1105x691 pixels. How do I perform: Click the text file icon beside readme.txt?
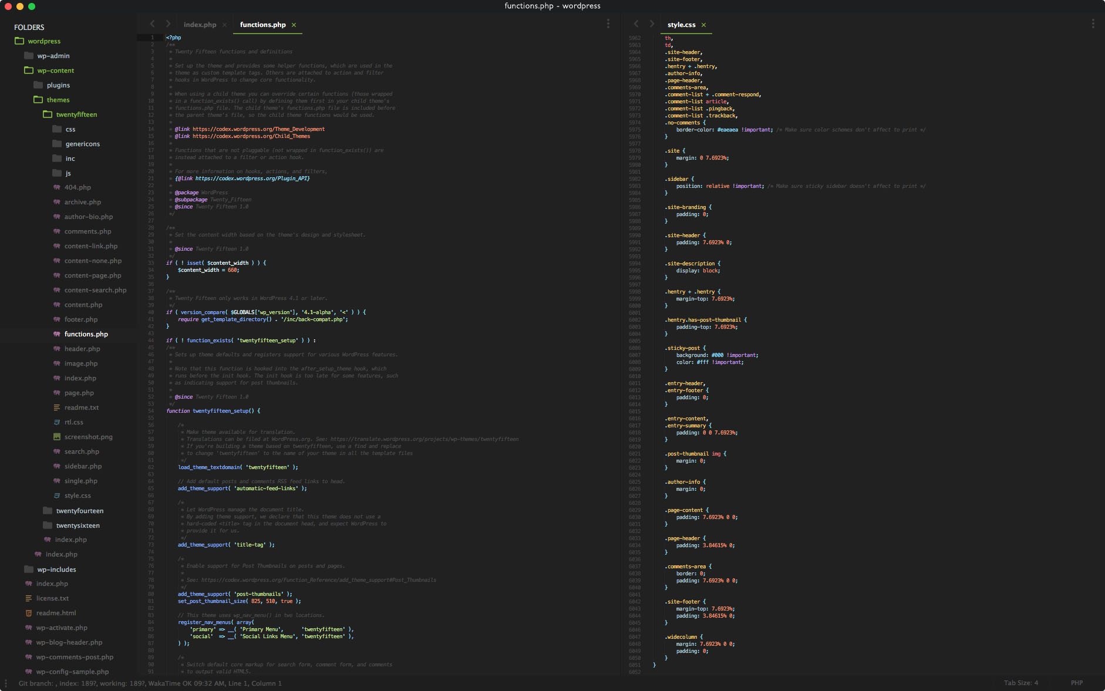click(x=57, y=407)
